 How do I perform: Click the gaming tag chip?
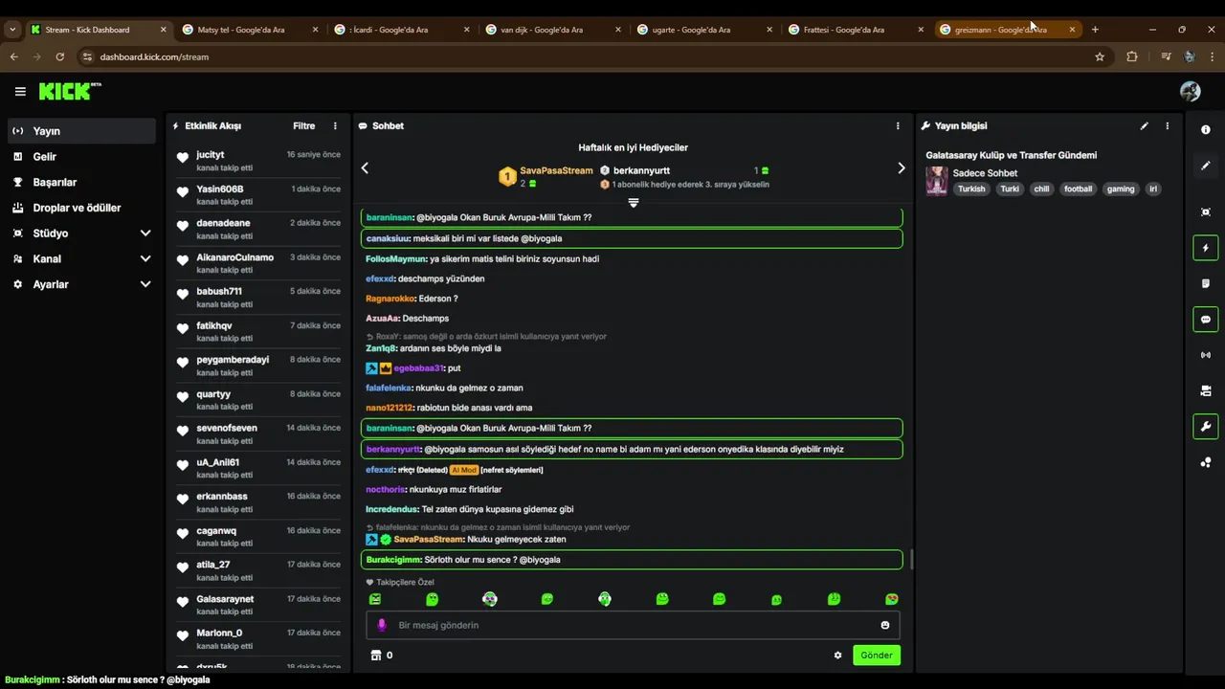tap(1121, 189)
